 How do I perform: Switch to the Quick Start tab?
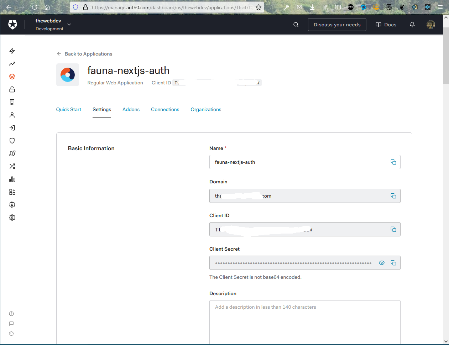69,109
